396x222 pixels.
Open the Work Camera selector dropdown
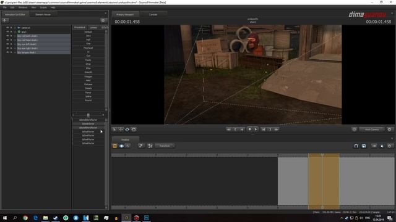[x=372, y=129]
